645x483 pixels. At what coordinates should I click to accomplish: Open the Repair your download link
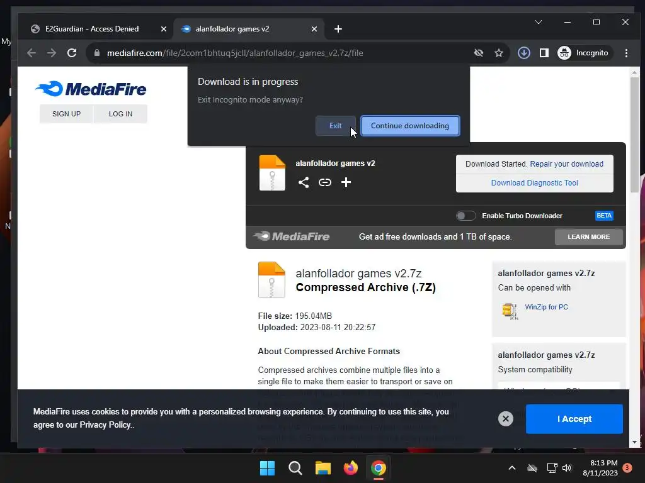(566, 164)
